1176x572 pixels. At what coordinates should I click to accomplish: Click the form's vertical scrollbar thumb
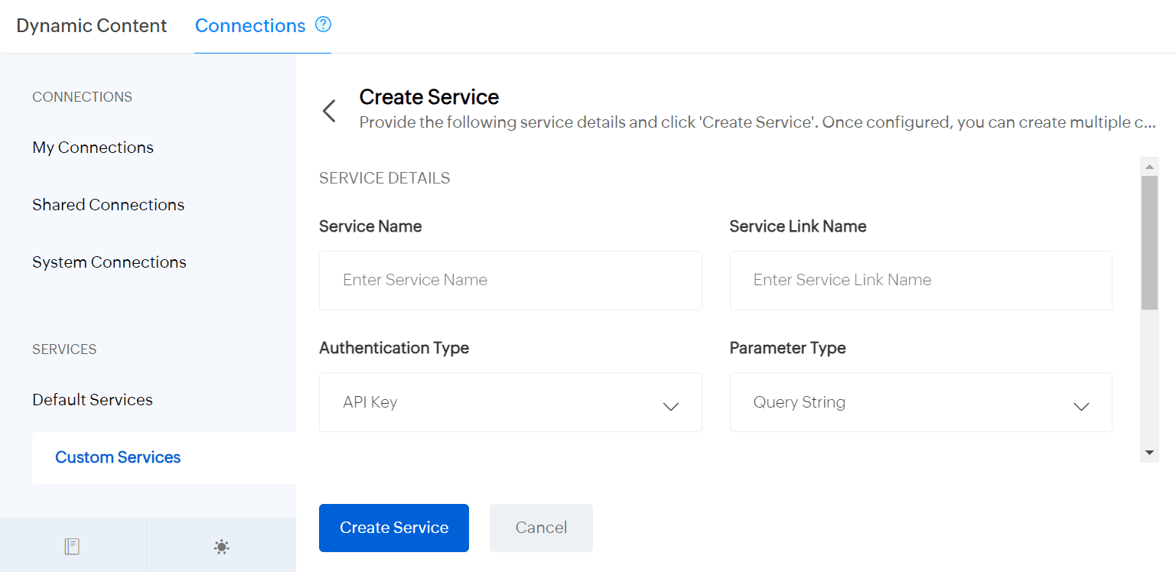tap(1149, 242)
